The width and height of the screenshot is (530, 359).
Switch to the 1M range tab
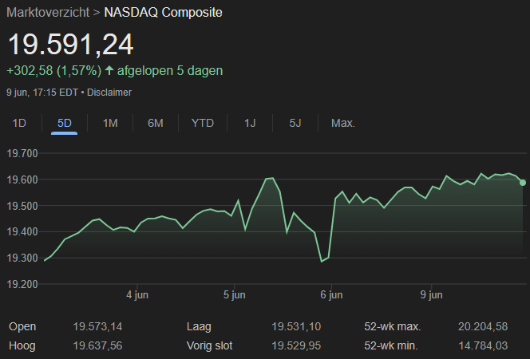(110, 123)
